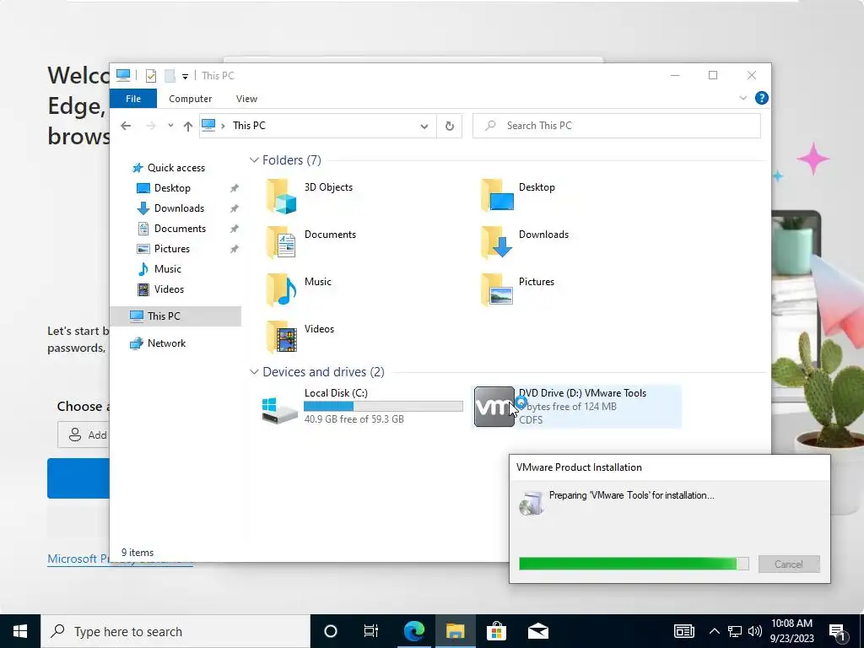Open the Desktop folder in Folders group

[497, 195]
